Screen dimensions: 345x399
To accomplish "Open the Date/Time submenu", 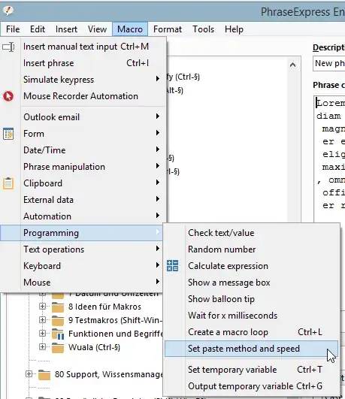I will 83,150.
